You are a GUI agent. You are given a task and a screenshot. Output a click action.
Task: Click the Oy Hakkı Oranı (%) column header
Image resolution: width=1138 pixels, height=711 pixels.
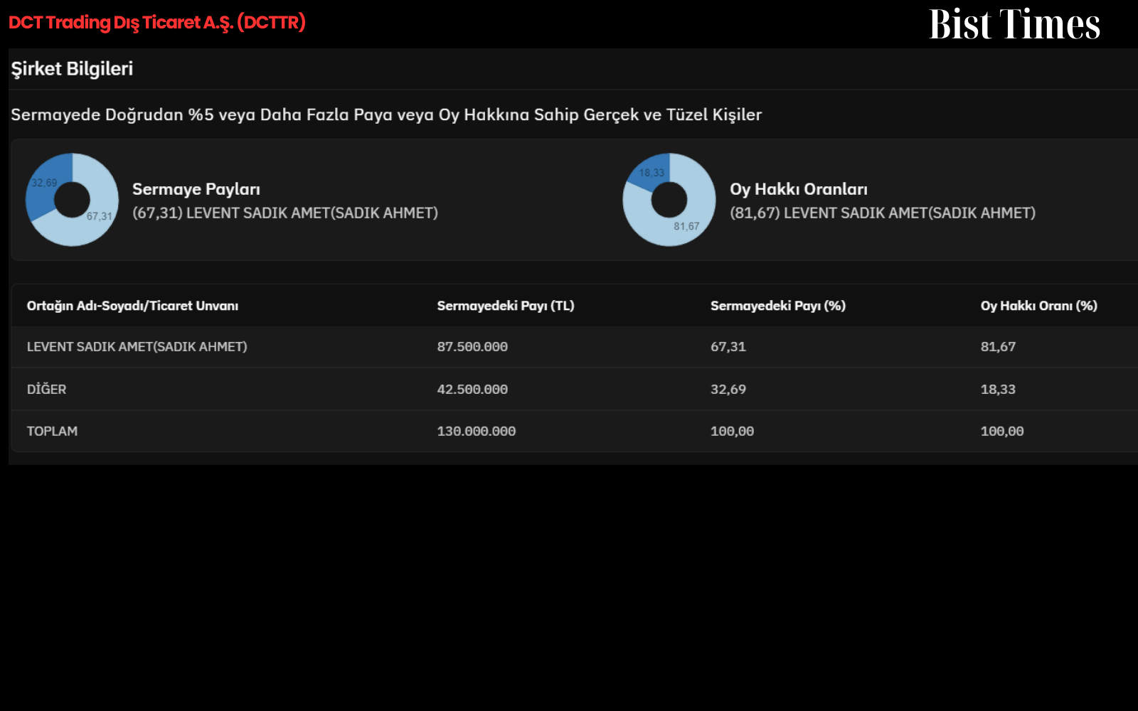(1039, 306)
